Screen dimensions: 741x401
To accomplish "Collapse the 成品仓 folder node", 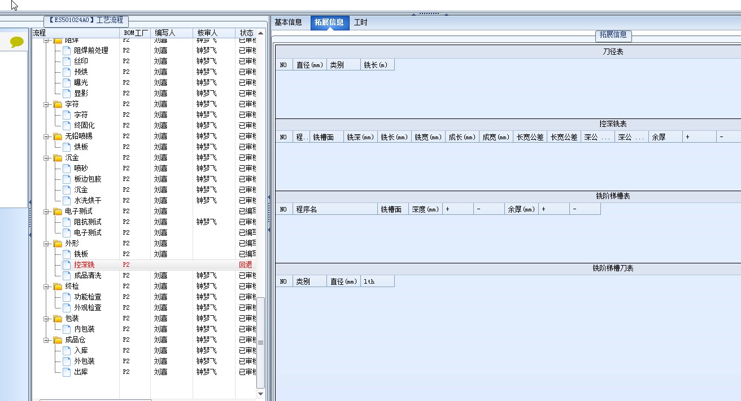I will click(46, 340).
